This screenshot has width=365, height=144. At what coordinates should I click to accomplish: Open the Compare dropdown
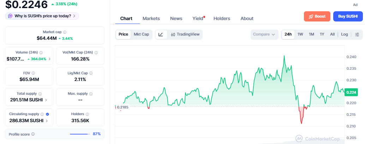pyautogui.click(x=264, y=35)
